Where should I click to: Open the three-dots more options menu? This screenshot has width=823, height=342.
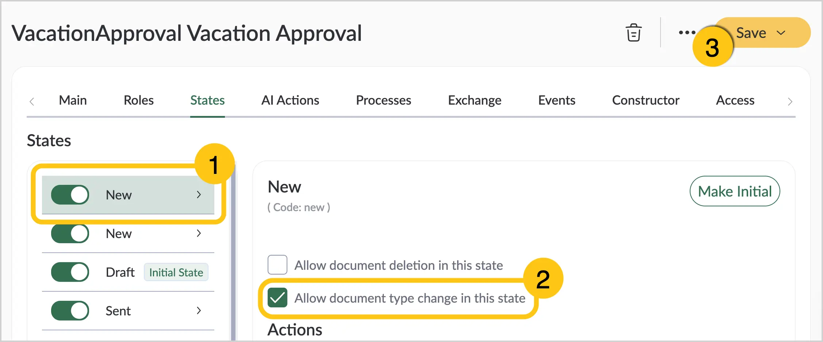point(687,32)
